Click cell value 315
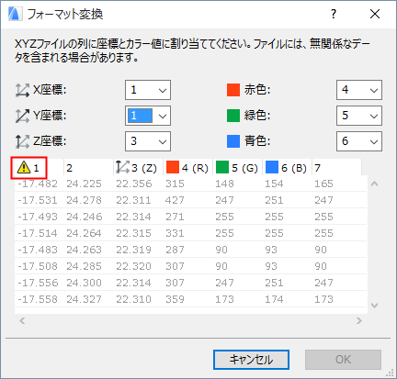The width and height of the screenshot is (397, 379). coord(175,184)
